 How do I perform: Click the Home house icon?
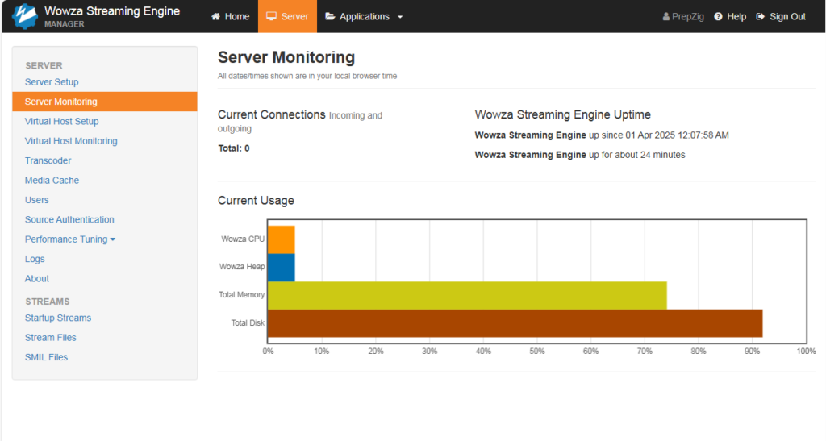pos(215,16)
